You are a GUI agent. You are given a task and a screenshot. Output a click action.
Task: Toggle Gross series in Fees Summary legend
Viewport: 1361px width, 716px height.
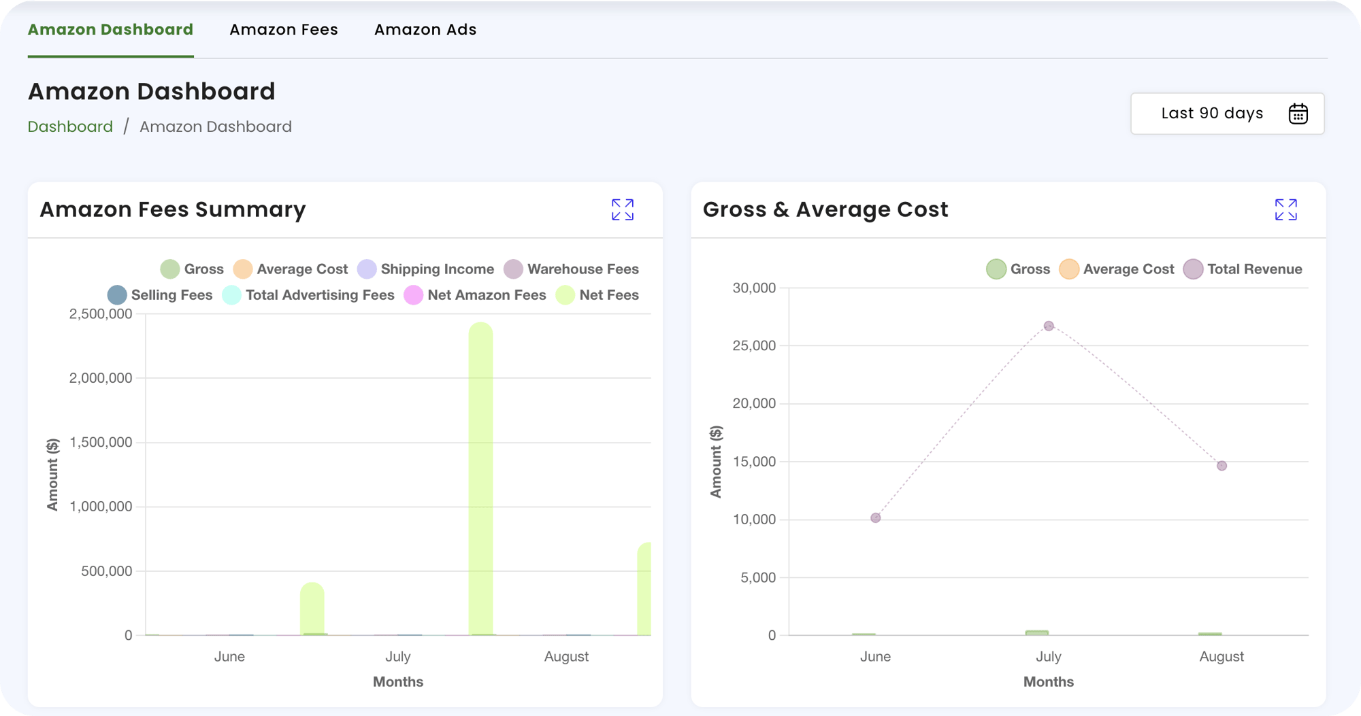pos(192,269)
